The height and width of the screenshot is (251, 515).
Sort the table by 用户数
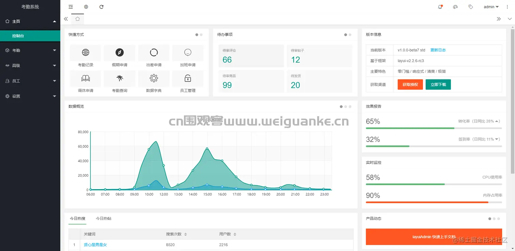[235, 234]
